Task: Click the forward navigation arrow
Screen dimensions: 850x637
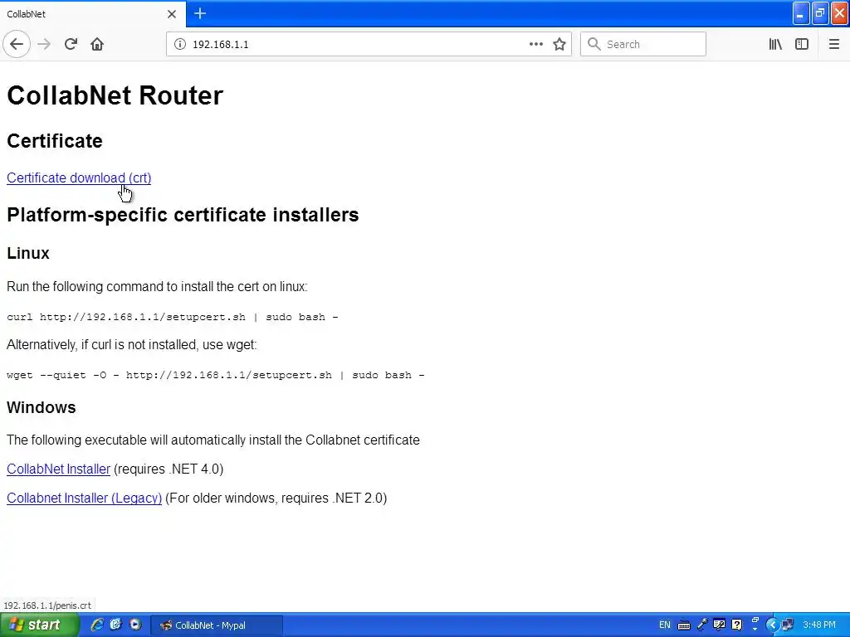Action: 44,45
